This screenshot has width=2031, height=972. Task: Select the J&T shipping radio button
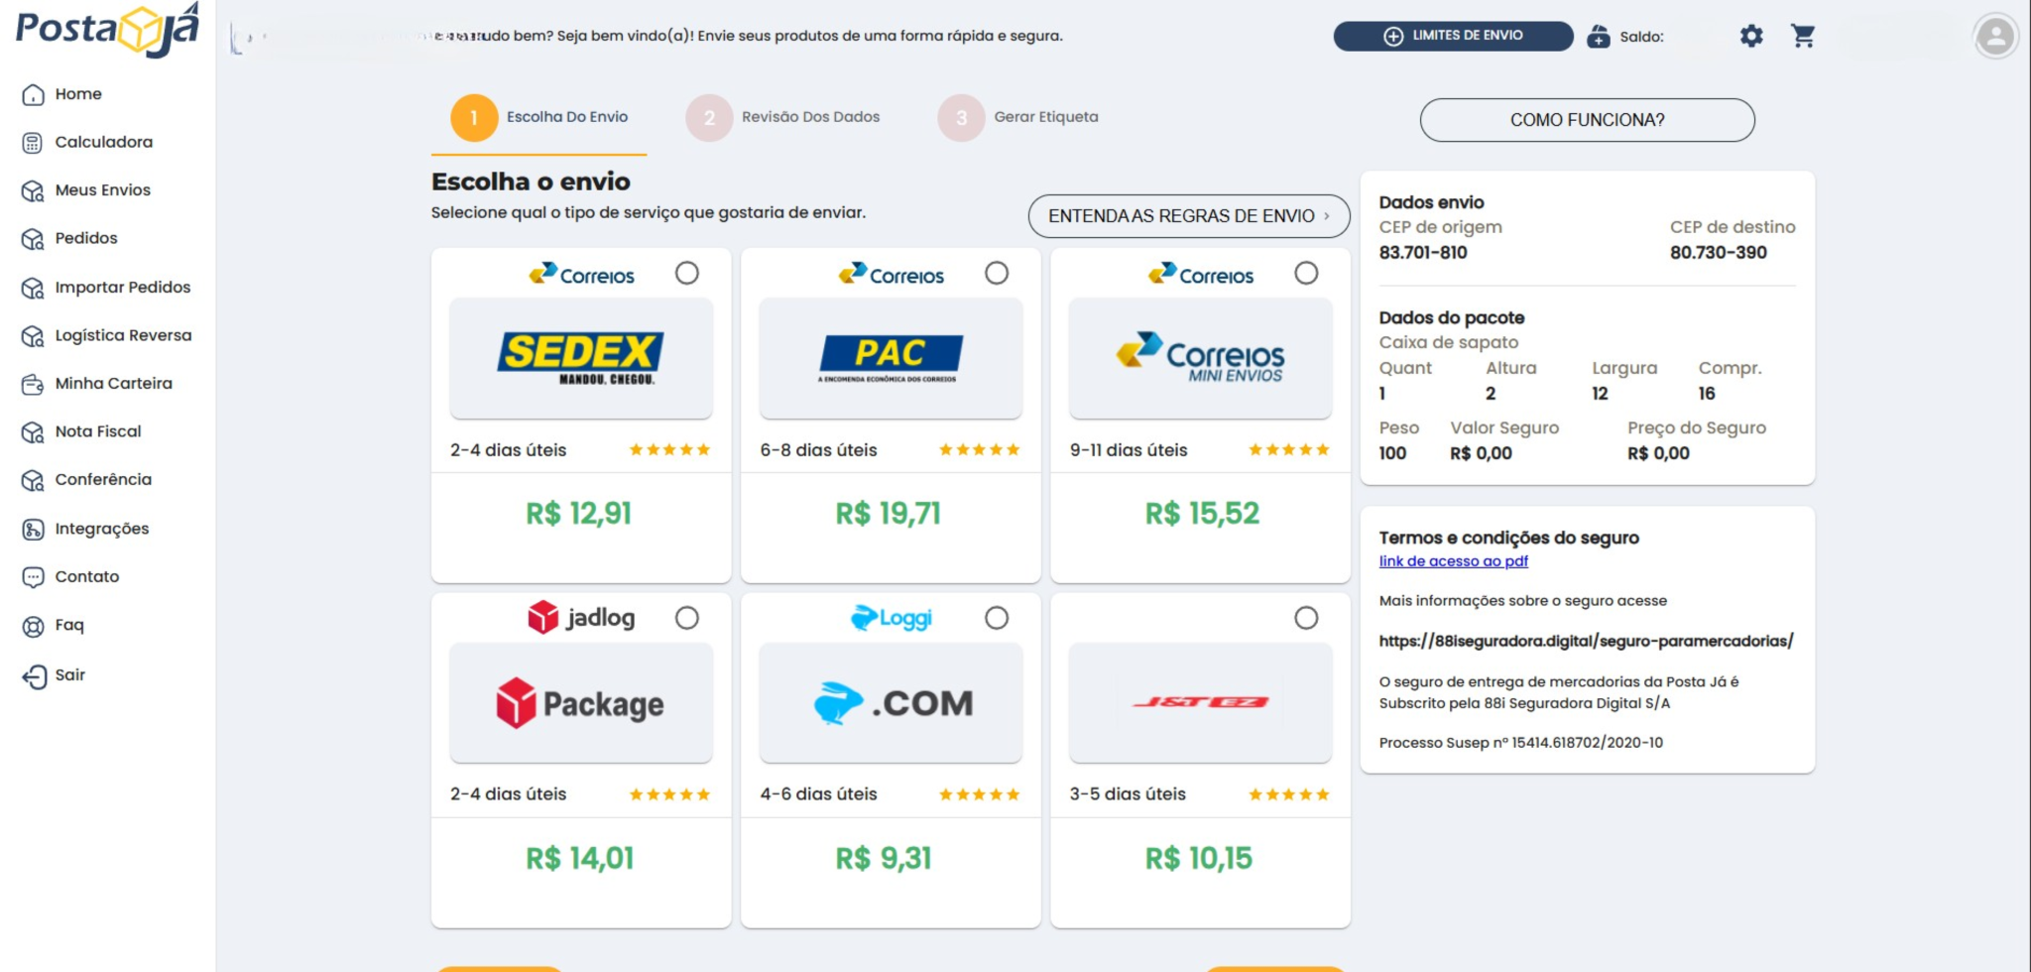[1306, 618]
